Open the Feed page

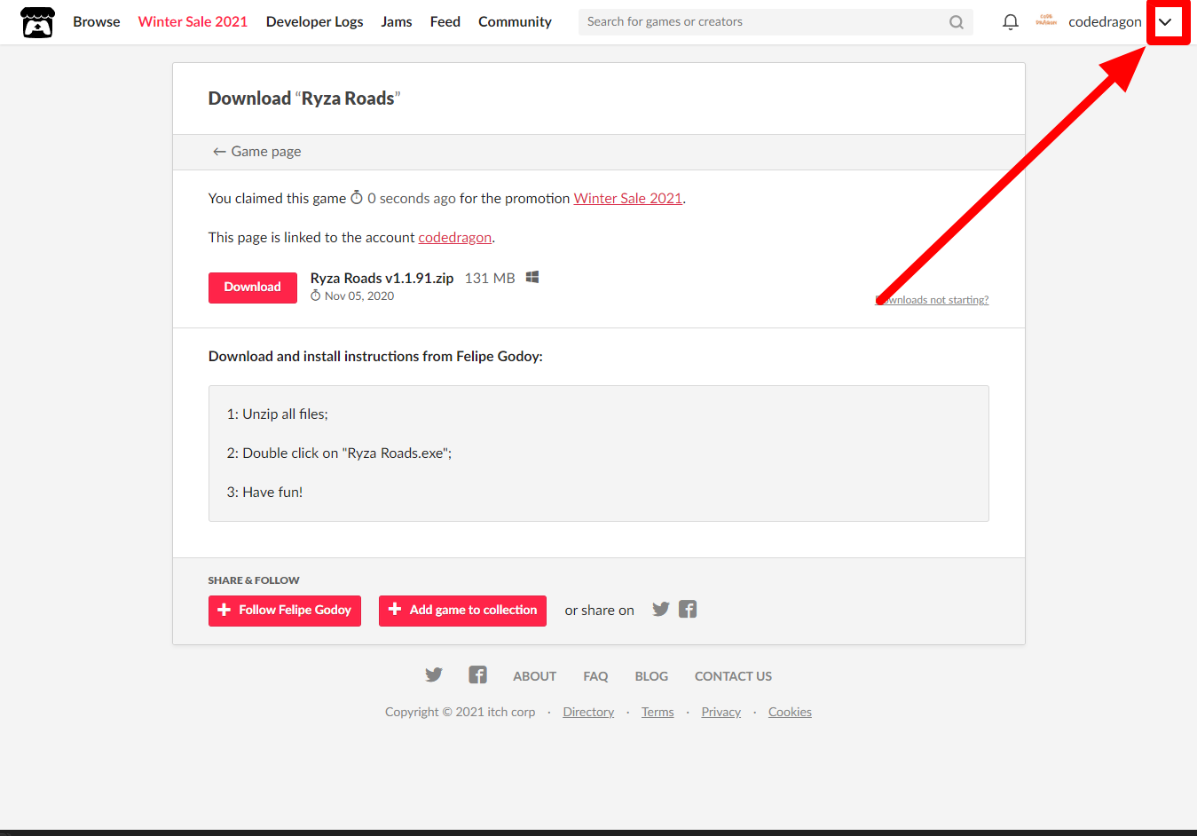[445, 21]
